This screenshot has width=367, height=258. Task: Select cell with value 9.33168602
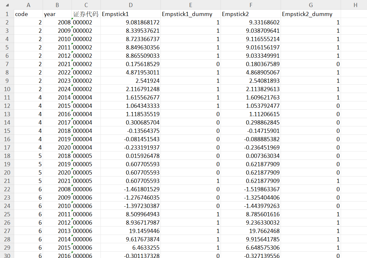click(251, 22)
